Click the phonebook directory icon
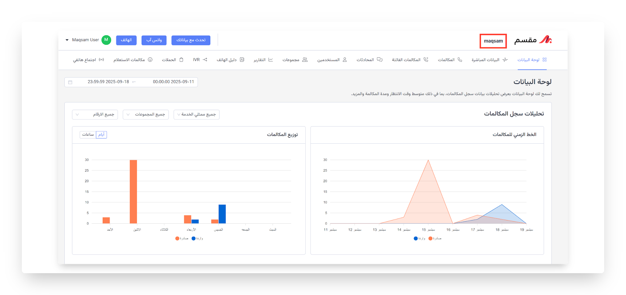 [242, 60]
